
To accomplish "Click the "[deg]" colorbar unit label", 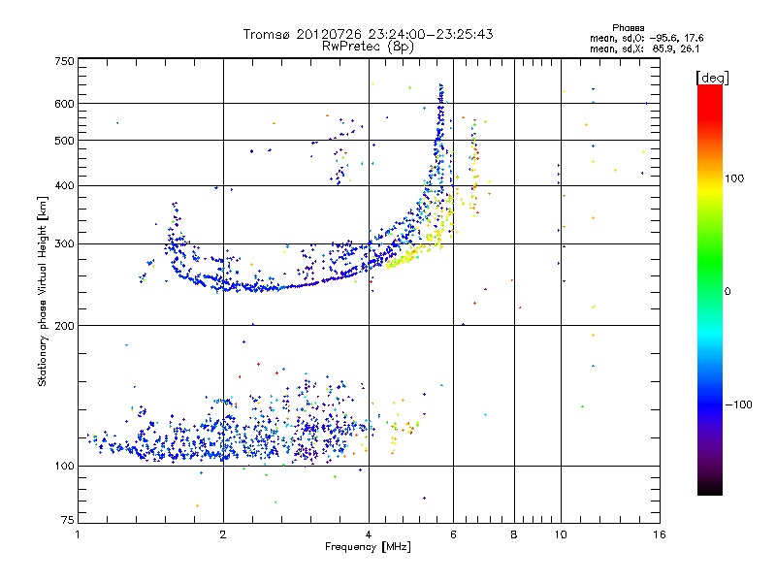I will (712, 78).
